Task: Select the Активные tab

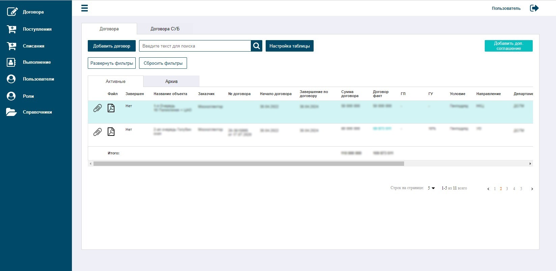Action: (115, 81)
